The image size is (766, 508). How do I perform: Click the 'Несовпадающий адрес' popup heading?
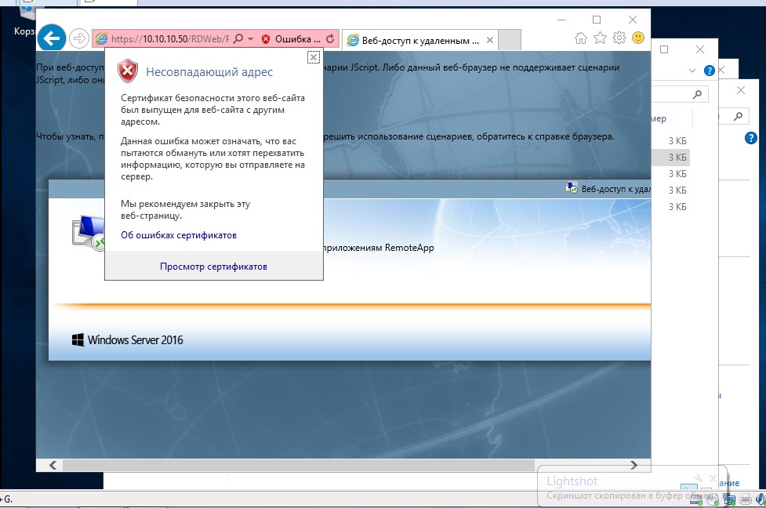(x=209, y=72)
